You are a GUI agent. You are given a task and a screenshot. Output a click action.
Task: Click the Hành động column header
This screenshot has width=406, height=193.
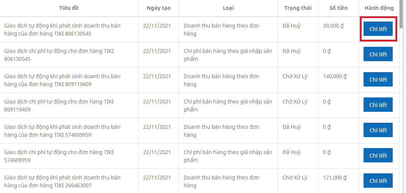click(x=379, y=8)
